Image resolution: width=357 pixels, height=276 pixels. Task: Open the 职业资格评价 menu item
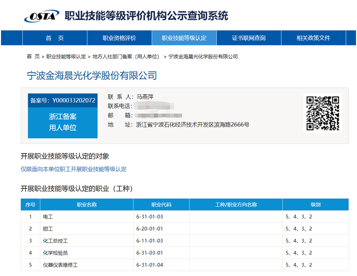119,38
